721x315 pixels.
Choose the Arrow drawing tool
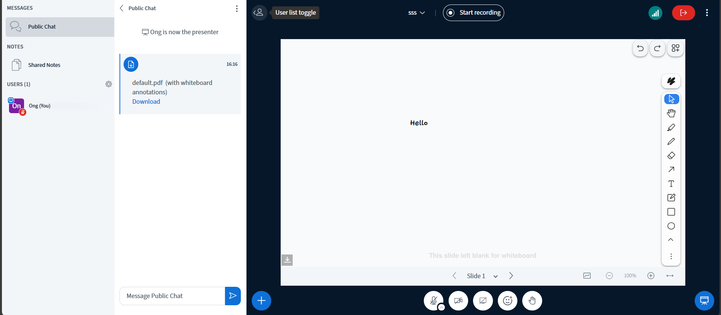click(671, 170)
